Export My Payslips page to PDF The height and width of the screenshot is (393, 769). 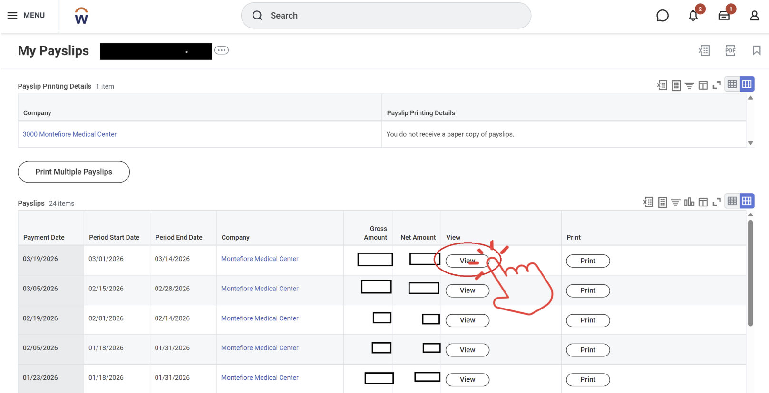(730, 50)
